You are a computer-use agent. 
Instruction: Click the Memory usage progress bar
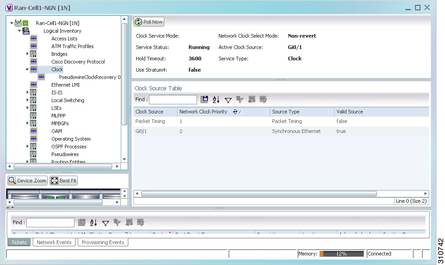[341, 254]
